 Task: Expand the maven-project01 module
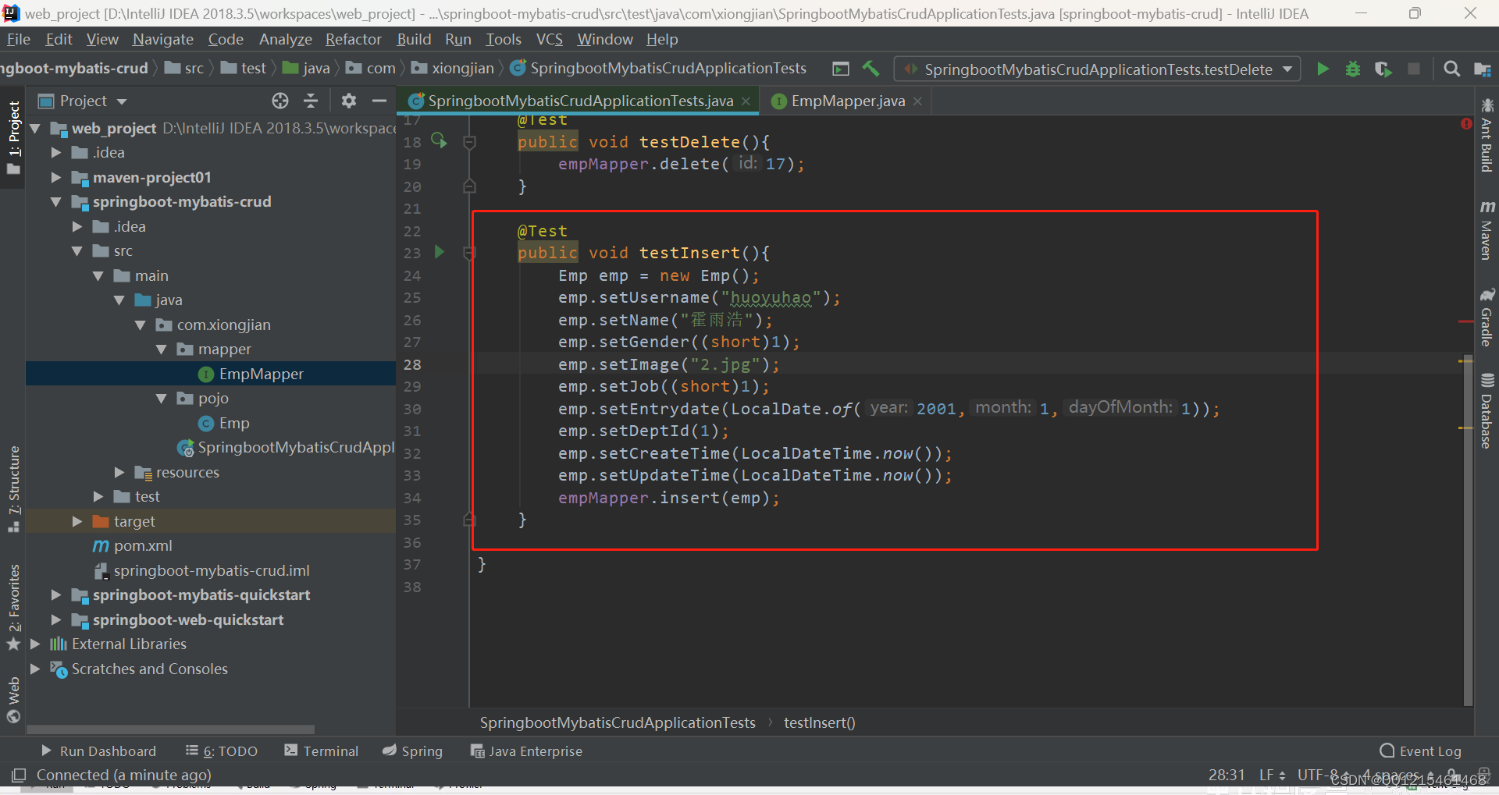click(55, 177)
